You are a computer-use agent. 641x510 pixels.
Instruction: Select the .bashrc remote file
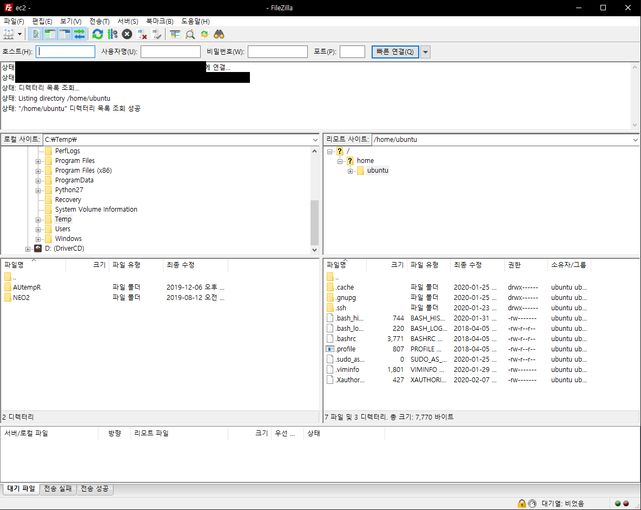(346, 338)
